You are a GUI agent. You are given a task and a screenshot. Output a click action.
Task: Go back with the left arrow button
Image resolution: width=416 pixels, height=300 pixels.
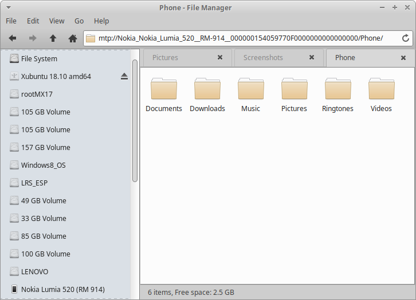[13, 38]
